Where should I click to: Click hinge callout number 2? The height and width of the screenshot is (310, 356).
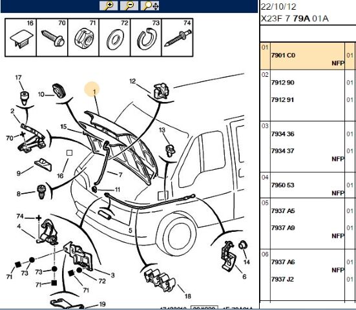(12, 111)
